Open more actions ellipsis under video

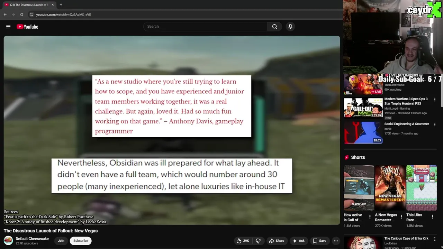tap(336, 241)
